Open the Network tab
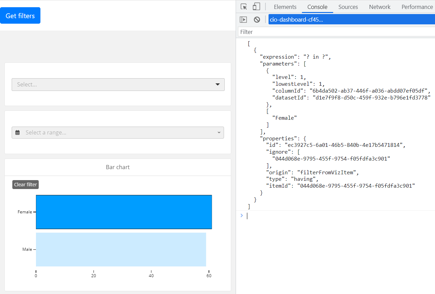This screenshot has height=294, width=435. click(x=380, y=7)
